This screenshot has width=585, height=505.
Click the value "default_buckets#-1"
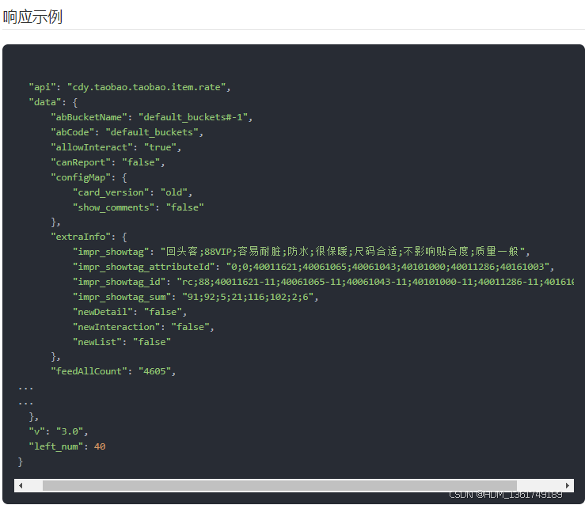point(193,117)
